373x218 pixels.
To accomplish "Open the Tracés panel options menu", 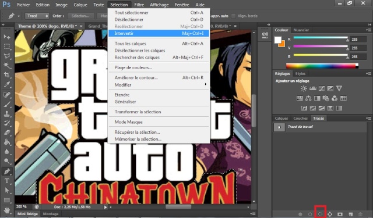I will click(369, 118).
